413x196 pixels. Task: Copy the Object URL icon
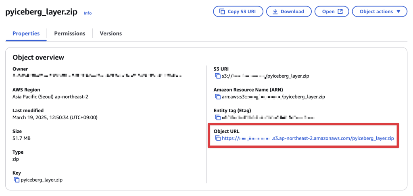pos(217,138)
